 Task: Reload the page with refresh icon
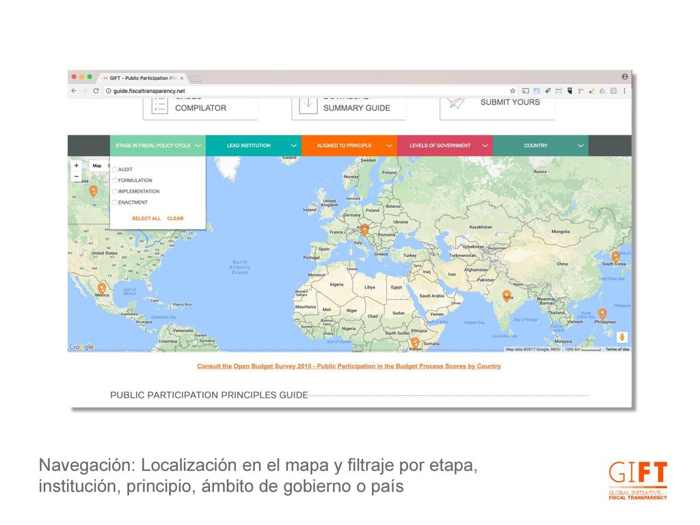pos(96,91)
